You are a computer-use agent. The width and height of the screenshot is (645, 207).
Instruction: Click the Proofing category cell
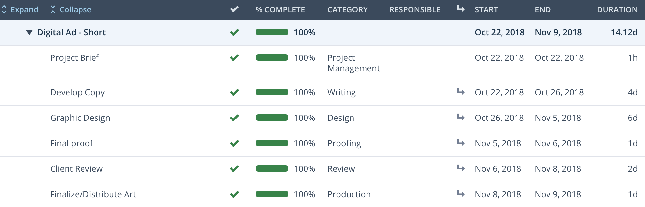tap(344, 144)
